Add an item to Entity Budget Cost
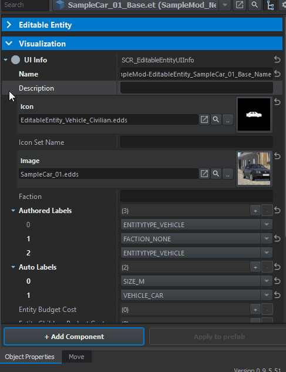 coord(255,310)
